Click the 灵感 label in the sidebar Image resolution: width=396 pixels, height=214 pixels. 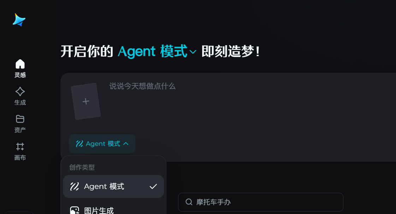point(20,75)
